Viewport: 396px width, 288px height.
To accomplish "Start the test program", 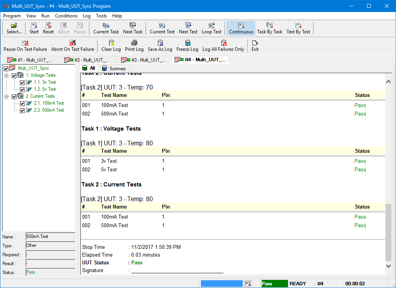I will click(34, 28).
